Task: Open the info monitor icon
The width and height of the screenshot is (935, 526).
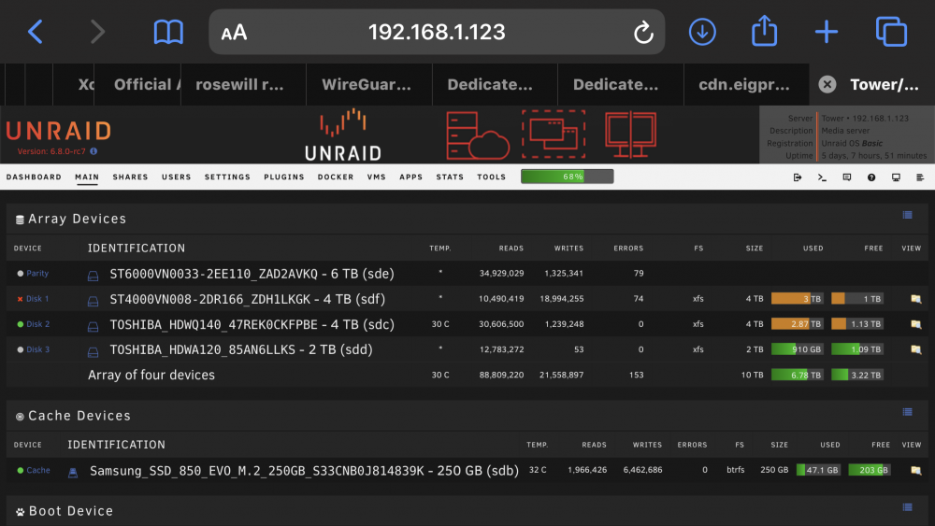Action: (896, 178)
